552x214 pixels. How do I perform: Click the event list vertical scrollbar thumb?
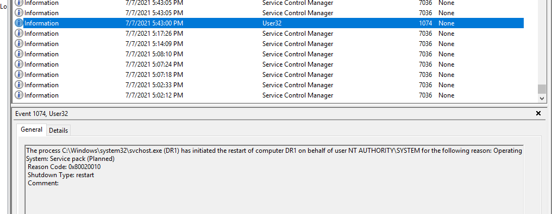(542, 89)
